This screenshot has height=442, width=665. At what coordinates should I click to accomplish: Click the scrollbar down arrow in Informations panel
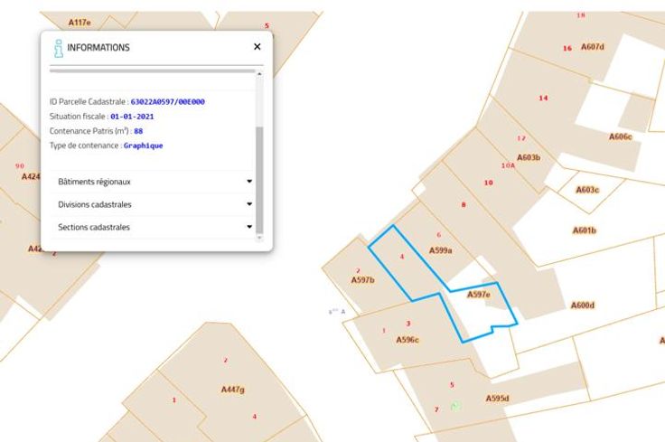[259, 238]
